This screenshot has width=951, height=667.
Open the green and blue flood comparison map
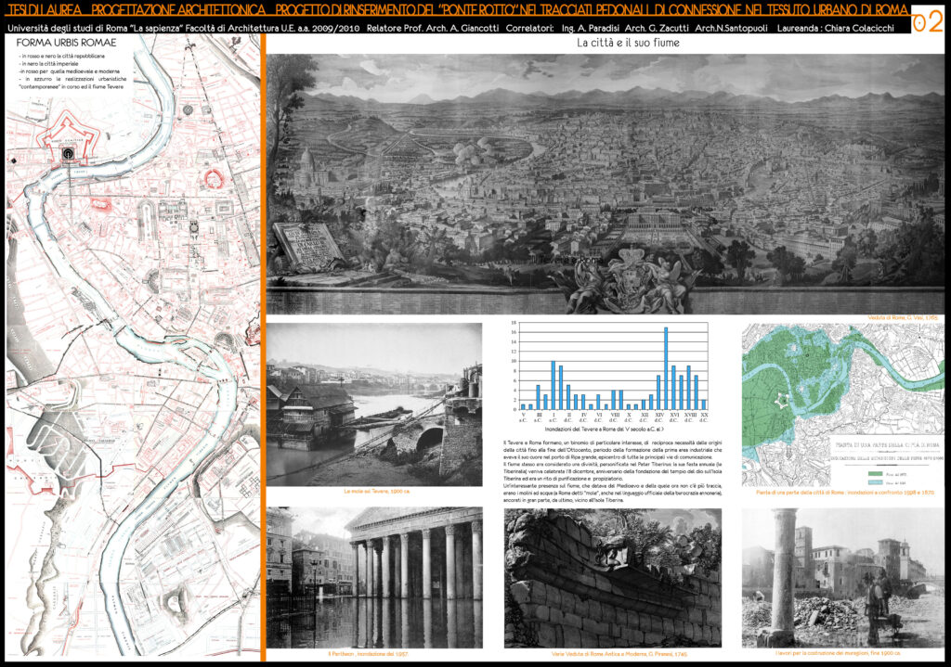[x=843, y=404]
